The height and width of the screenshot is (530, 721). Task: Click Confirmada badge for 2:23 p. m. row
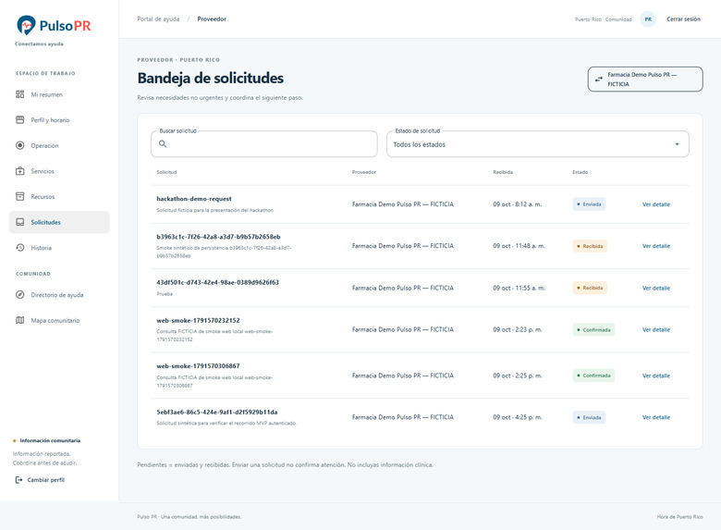click(x=593, y=330)
